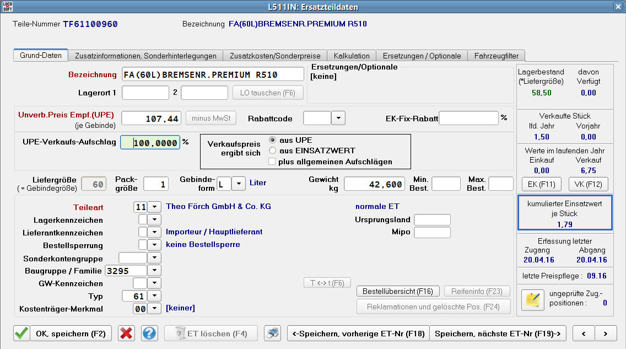Click the red X cancel icon
This screenshot has width=626, height=349.
(x=127, y=333)
